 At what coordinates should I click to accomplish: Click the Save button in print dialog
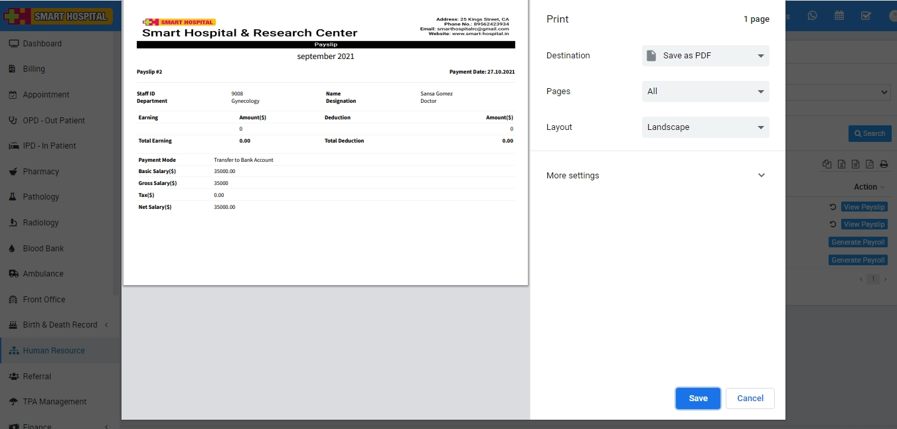click(698, 398)
